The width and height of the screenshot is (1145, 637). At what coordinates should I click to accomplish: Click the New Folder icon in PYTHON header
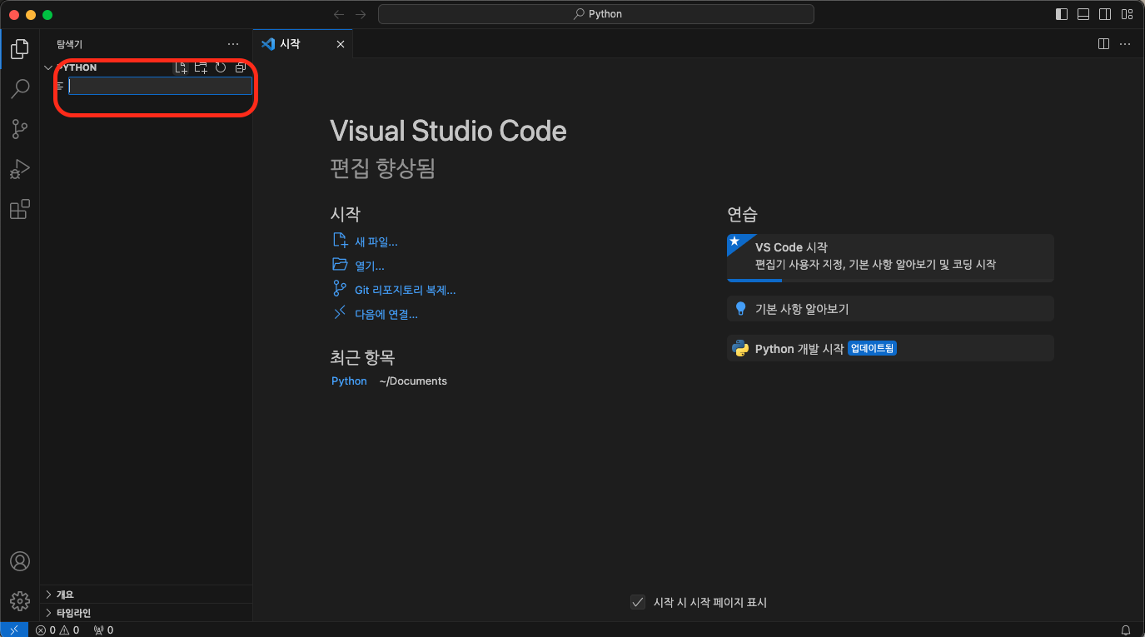201,67
